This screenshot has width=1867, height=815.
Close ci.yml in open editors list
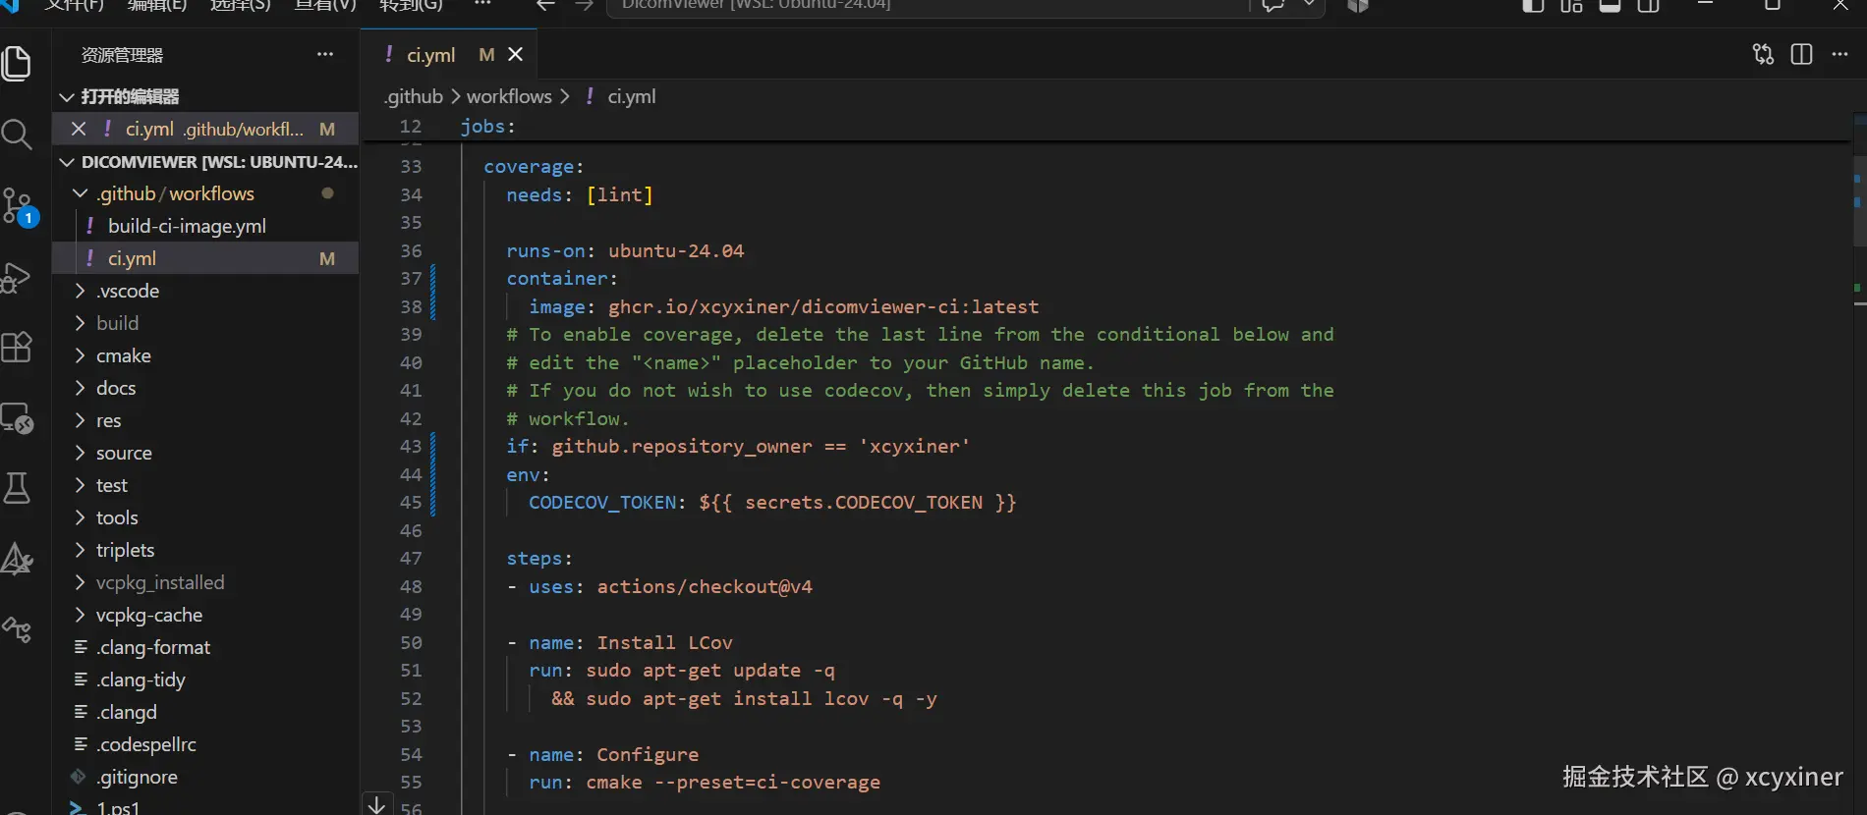click(x=79, y=129)
